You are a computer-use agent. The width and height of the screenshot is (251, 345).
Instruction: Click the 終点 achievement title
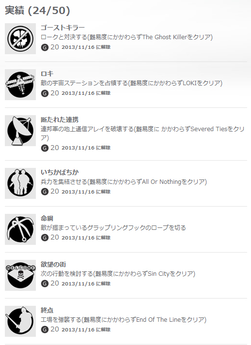point(47,310)
